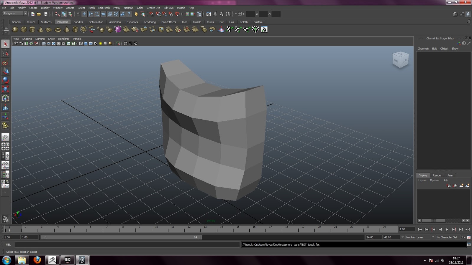The height and width of the screenshot is (265, 472).
Task: Click the MEL command input field
Action: click(x=127, y=245)
